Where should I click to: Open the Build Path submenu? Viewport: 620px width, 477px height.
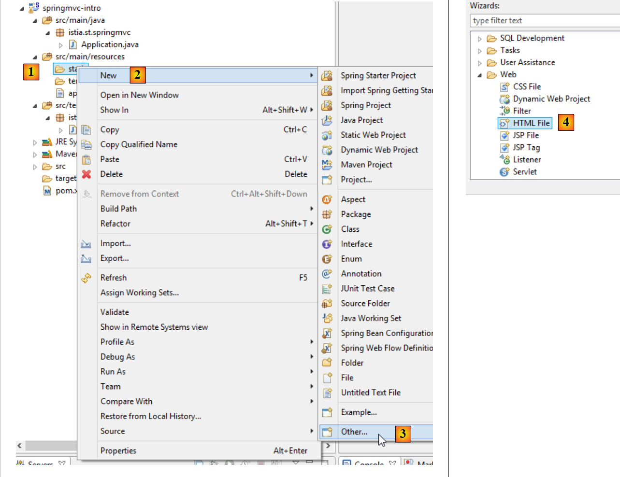pos(118,209)
